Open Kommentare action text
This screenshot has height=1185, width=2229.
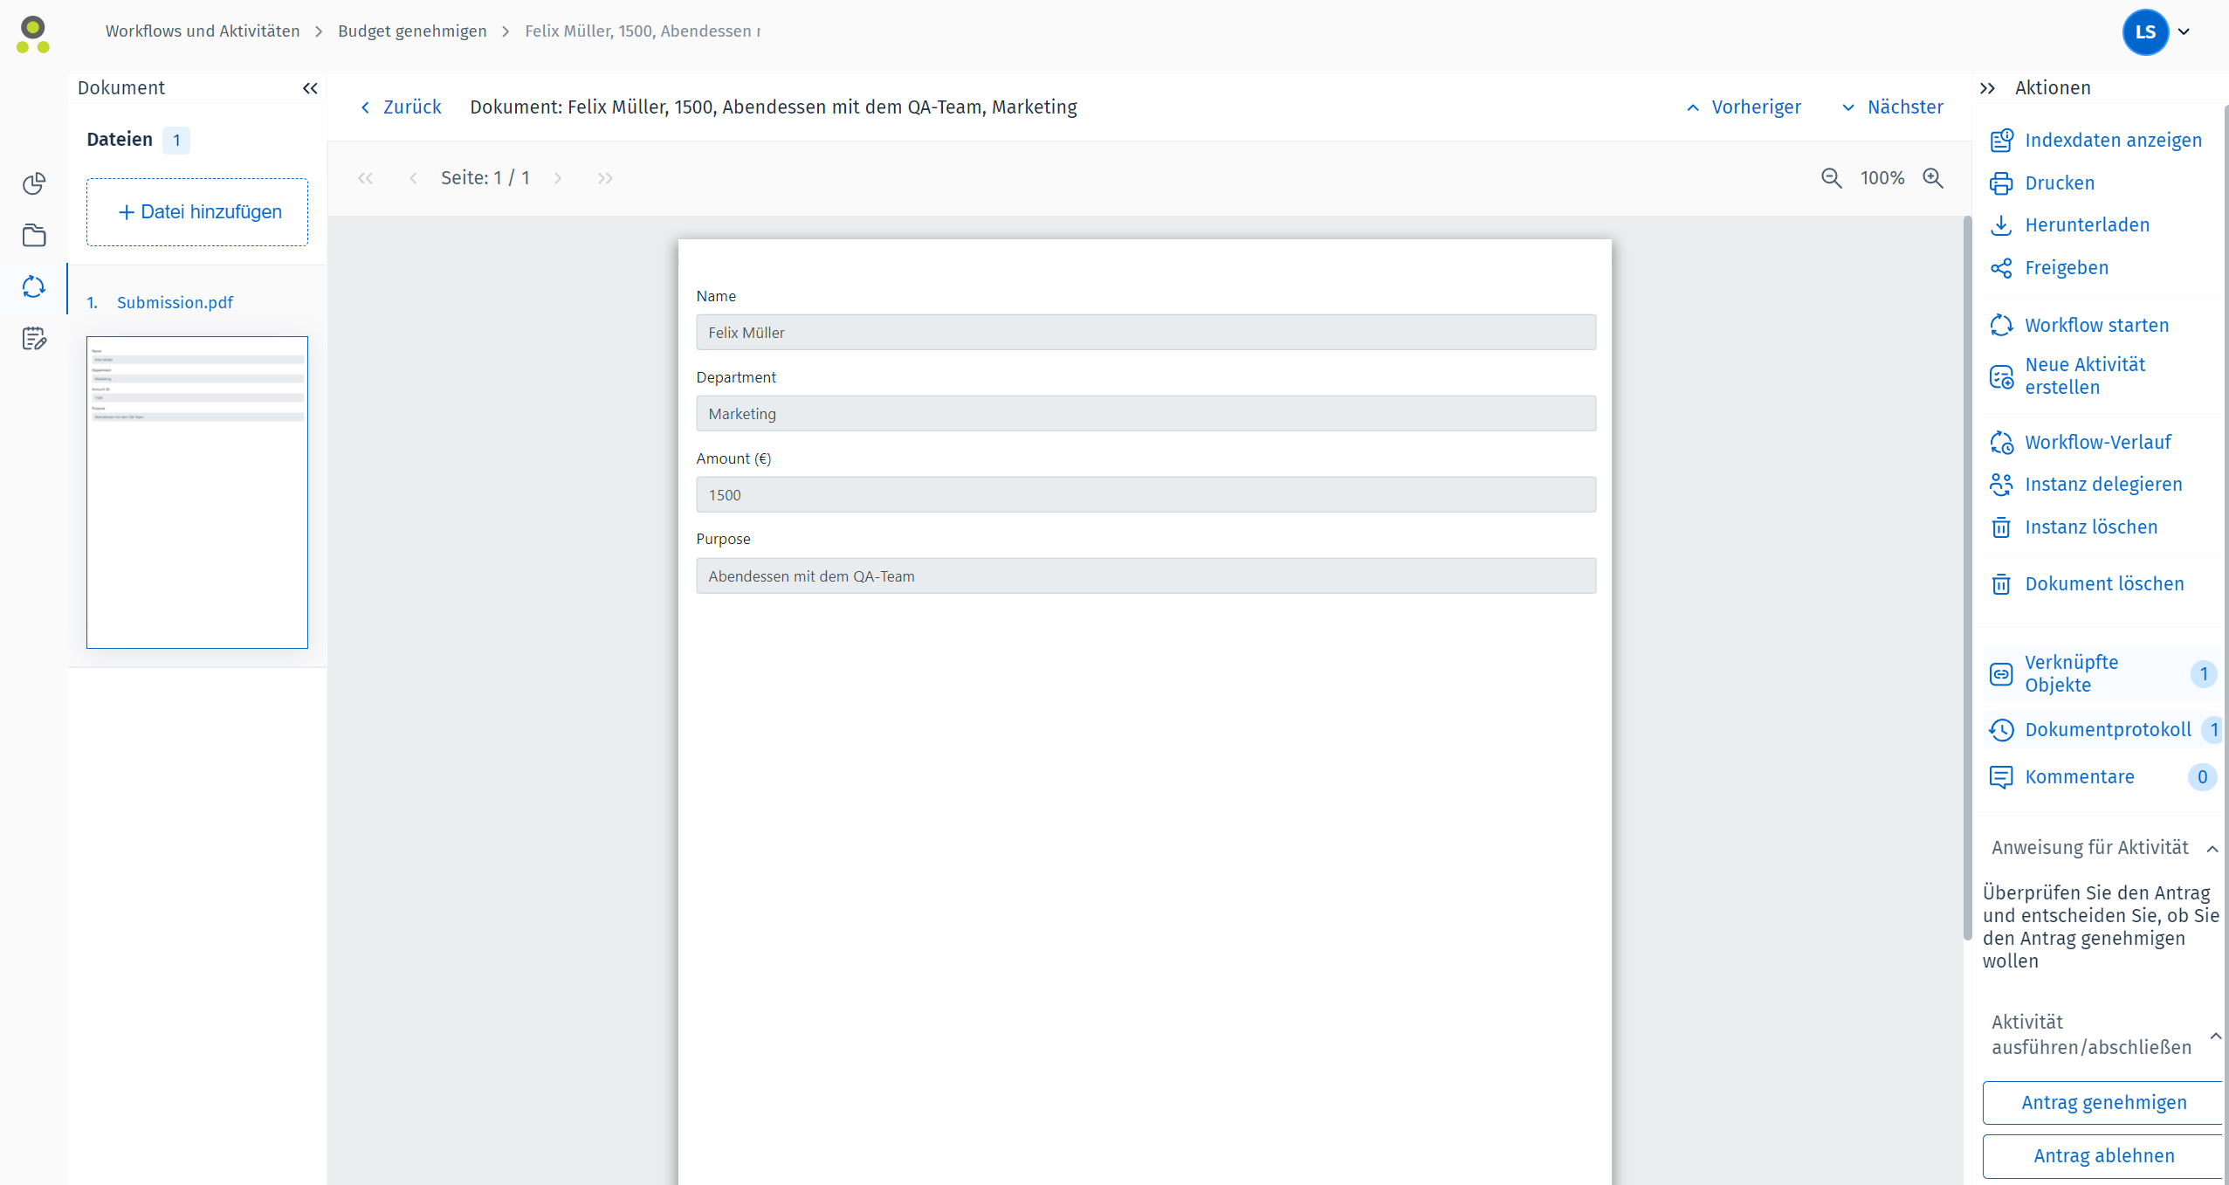2080,777
